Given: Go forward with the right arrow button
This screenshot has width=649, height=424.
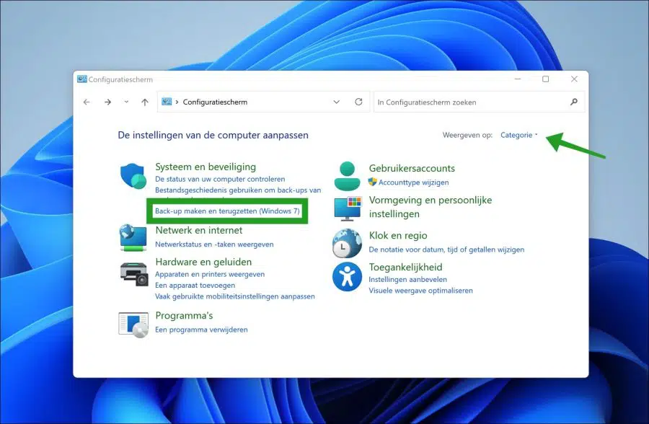Looking at the screenshot, I should pos(107,102).
